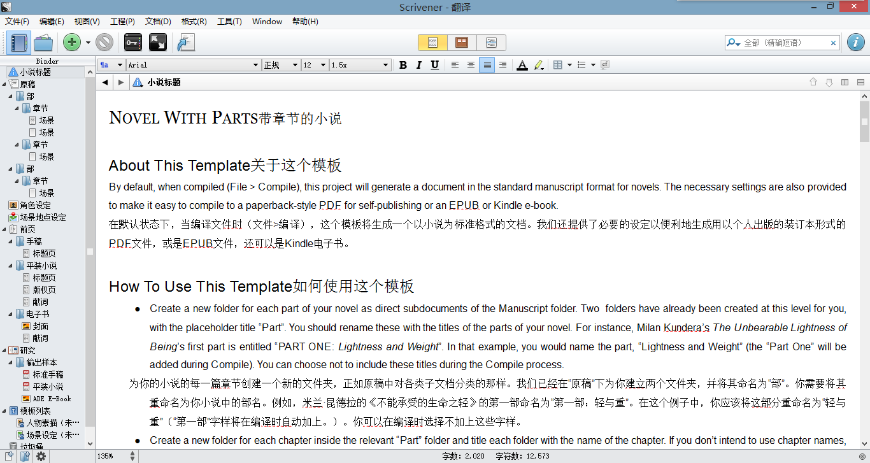Click text color swatch button
The height and width of the screenshot is (463, 870).
coord(522,65)
